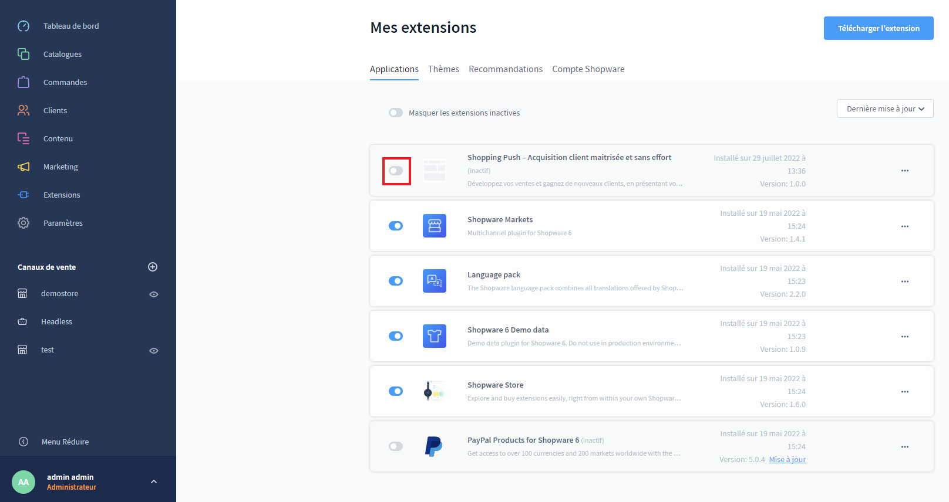The height and width of the screenshot is (502, 949).
Task: Click Shopware Markets extension title
Action: coord(500,220)
